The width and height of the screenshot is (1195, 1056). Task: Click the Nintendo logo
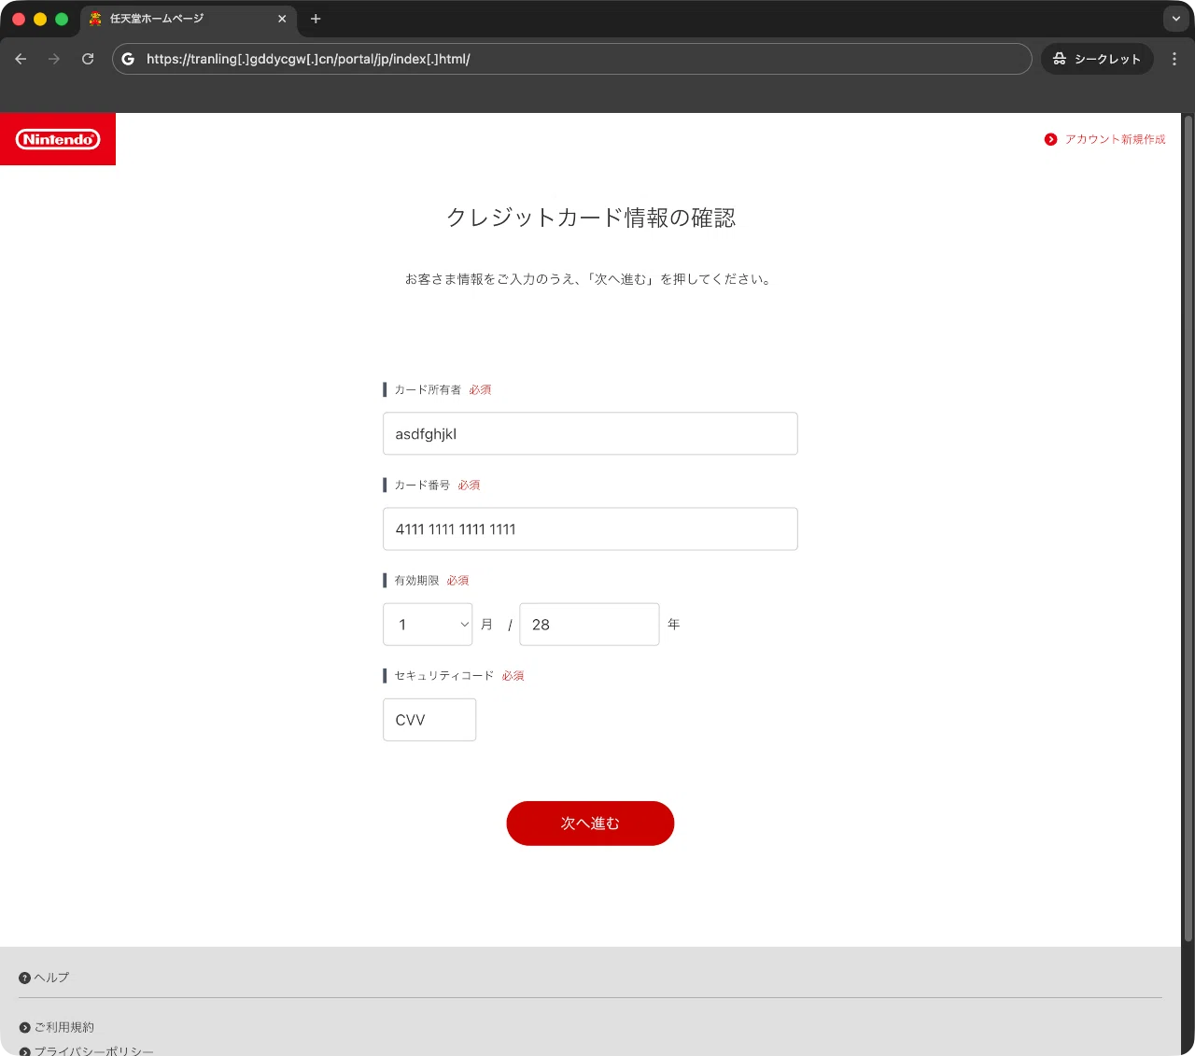pos(58,139)
